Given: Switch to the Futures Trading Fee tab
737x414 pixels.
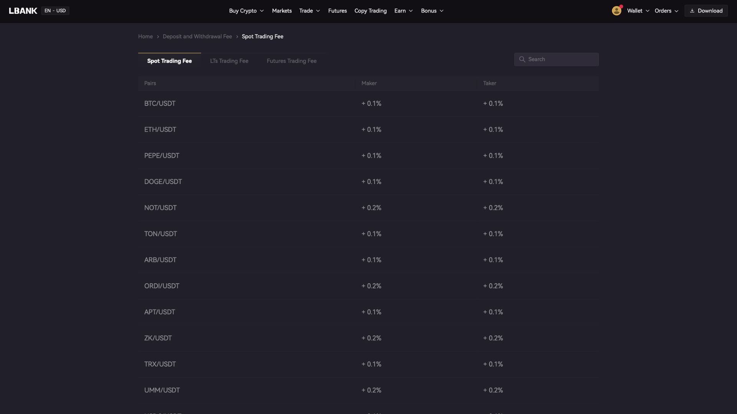Looking at the screenshot, I should (291, 61).
